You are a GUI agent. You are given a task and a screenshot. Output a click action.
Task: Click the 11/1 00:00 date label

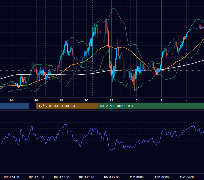(136, 177)
